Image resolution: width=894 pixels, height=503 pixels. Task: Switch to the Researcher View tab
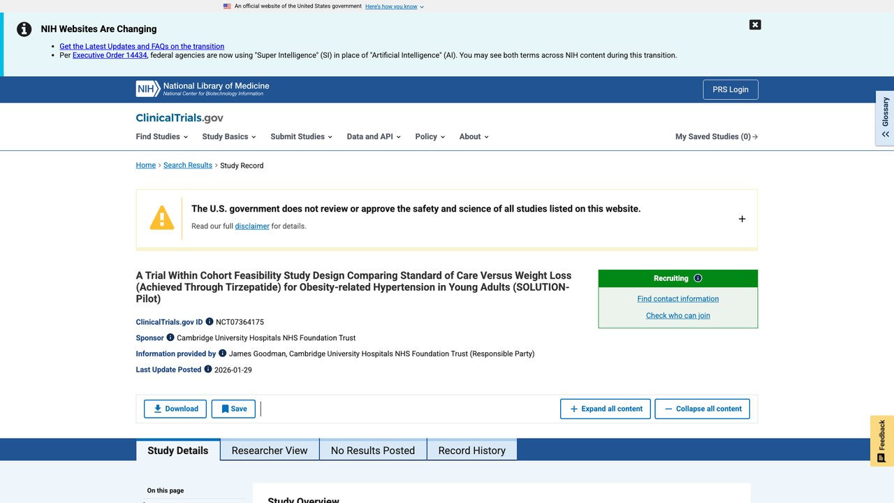[270, 450]
